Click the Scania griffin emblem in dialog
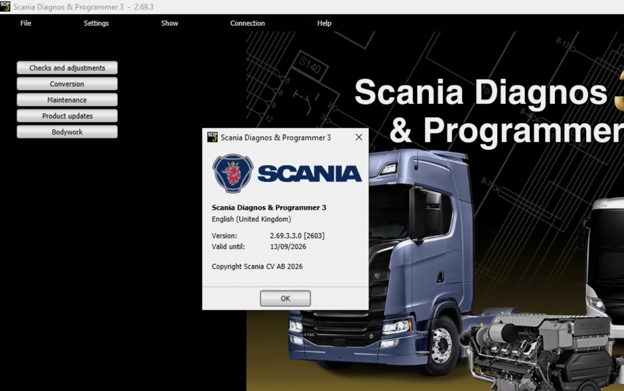 click(x=233, y=174)
